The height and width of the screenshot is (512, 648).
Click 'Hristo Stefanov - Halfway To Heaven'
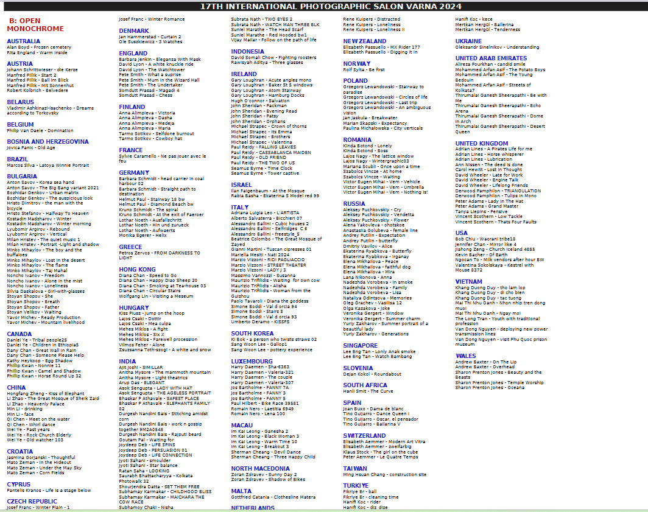point(48,213)
